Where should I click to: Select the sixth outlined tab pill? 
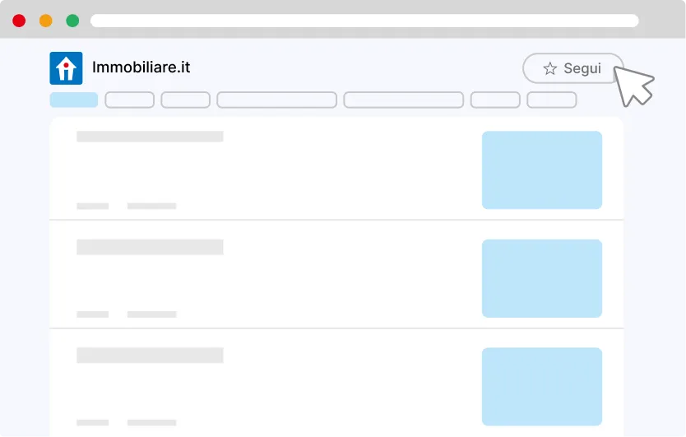[495, 100]
